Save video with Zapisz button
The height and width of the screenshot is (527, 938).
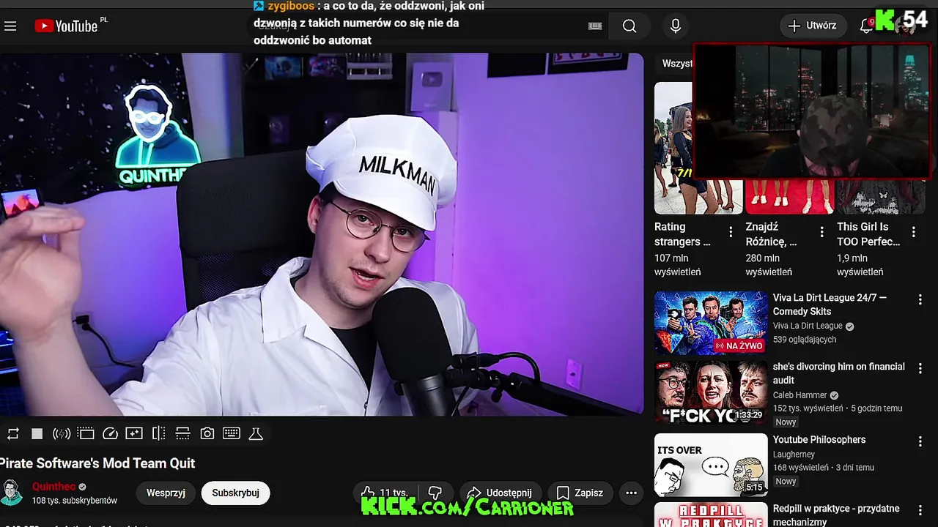pos(580,493)
